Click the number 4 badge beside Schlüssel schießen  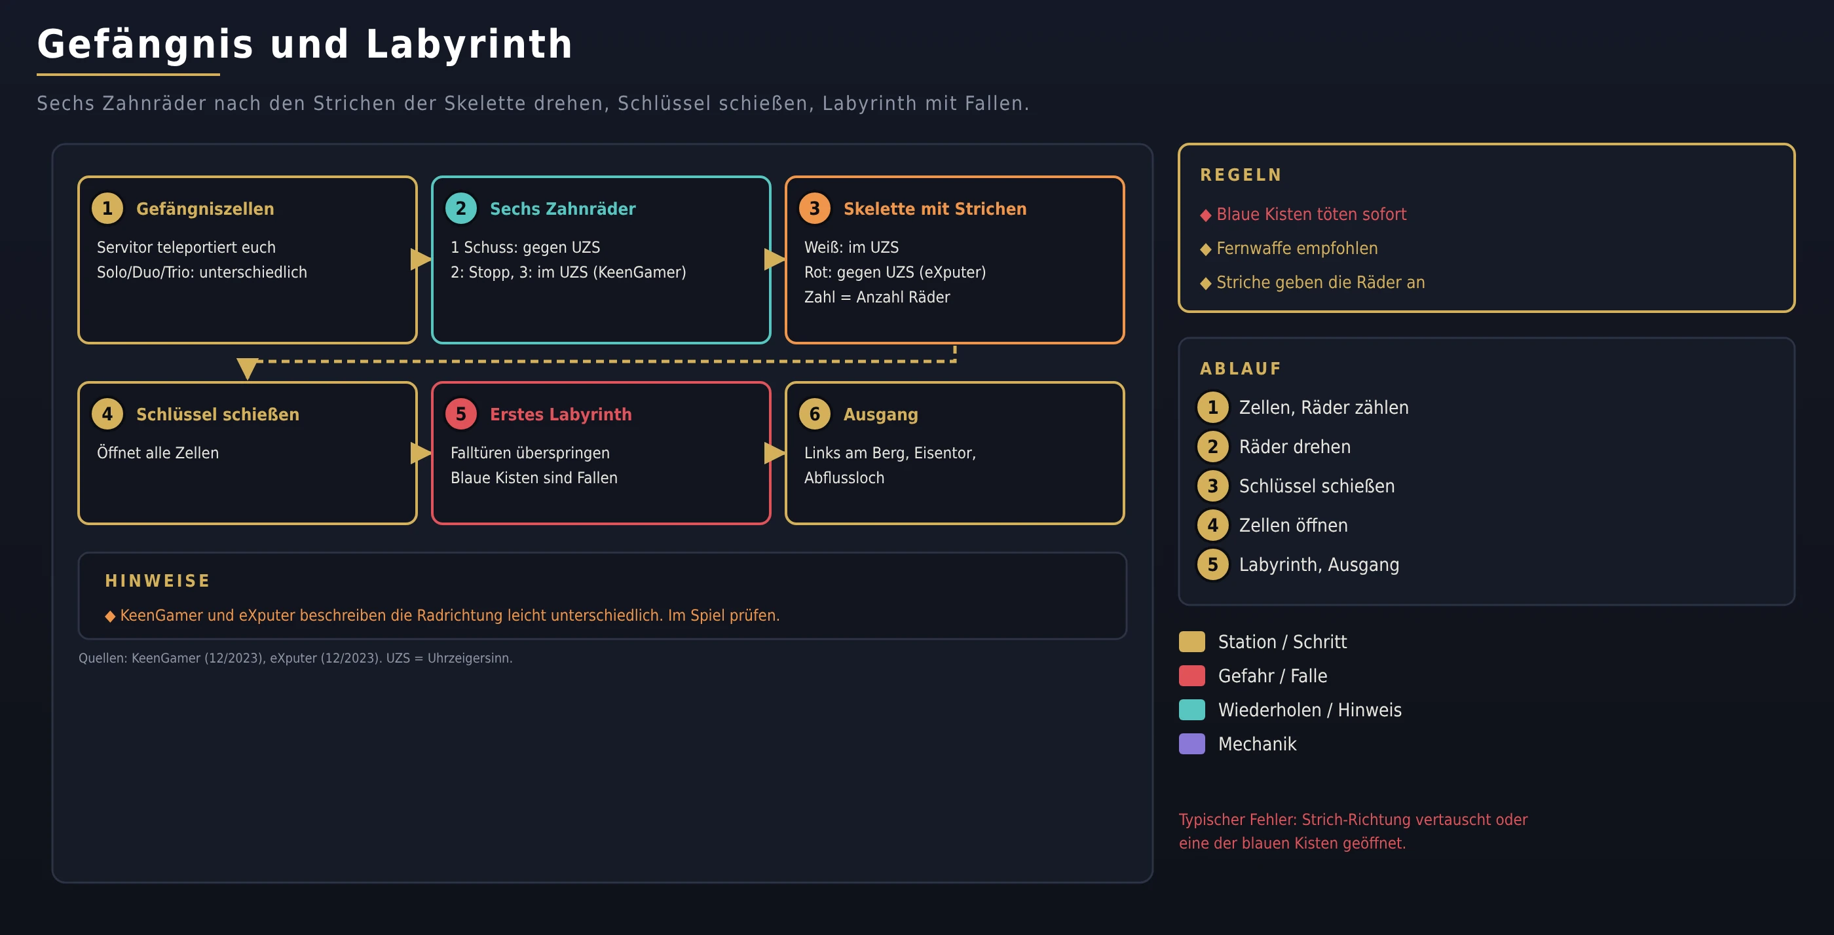[107, 414]
